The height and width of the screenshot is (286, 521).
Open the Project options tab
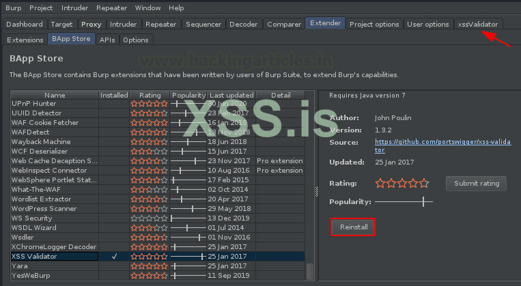click(374, 25)
